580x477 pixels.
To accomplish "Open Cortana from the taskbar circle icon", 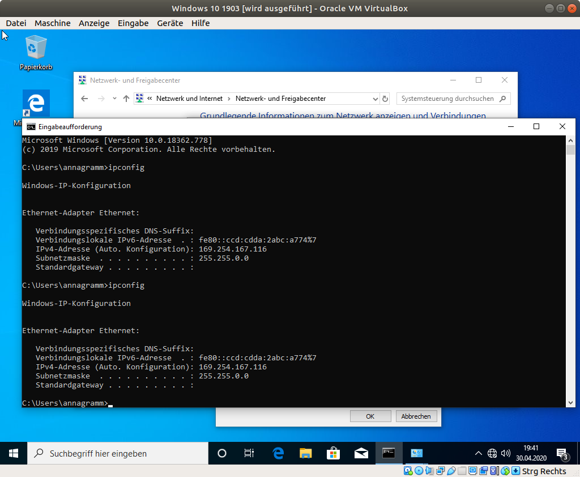I will (x=222, y=453).
